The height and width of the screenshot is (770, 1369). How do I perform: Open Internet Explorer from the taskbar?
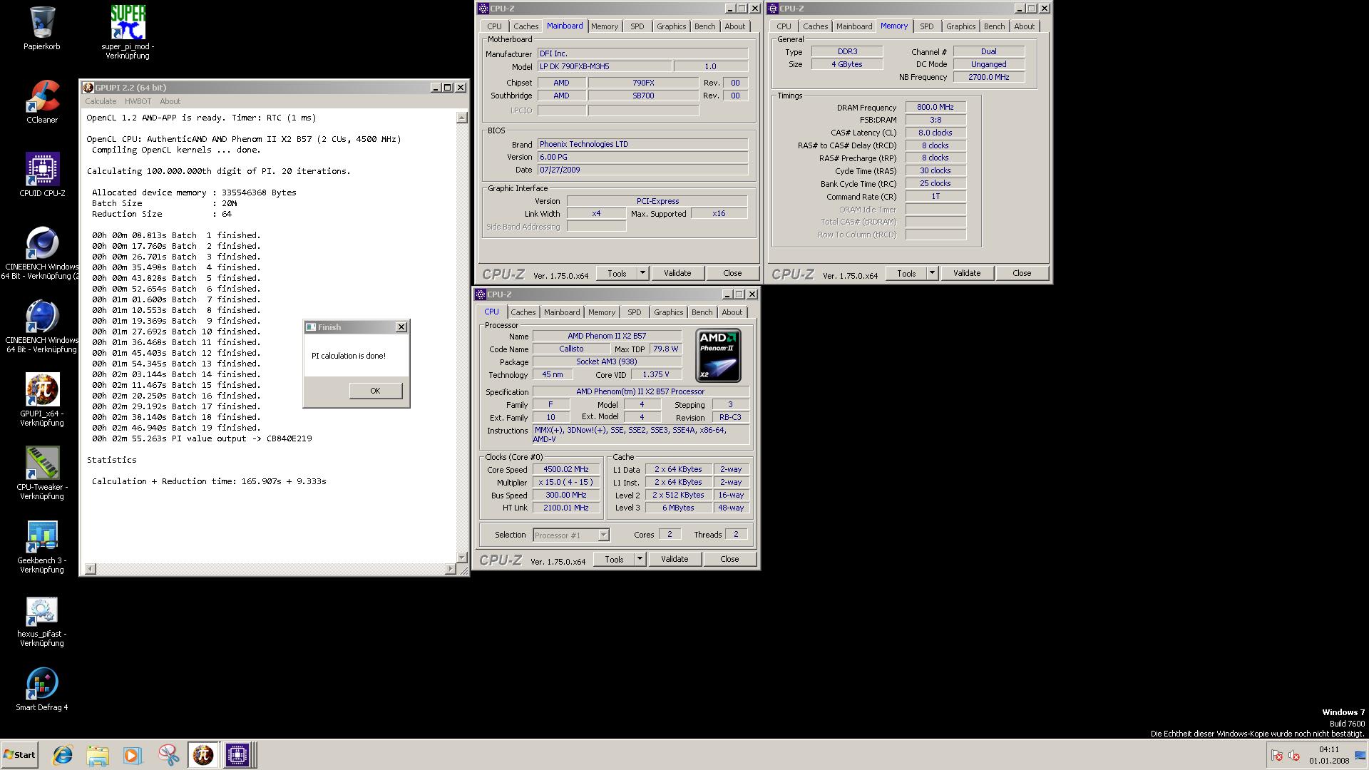tap(63, 755)
